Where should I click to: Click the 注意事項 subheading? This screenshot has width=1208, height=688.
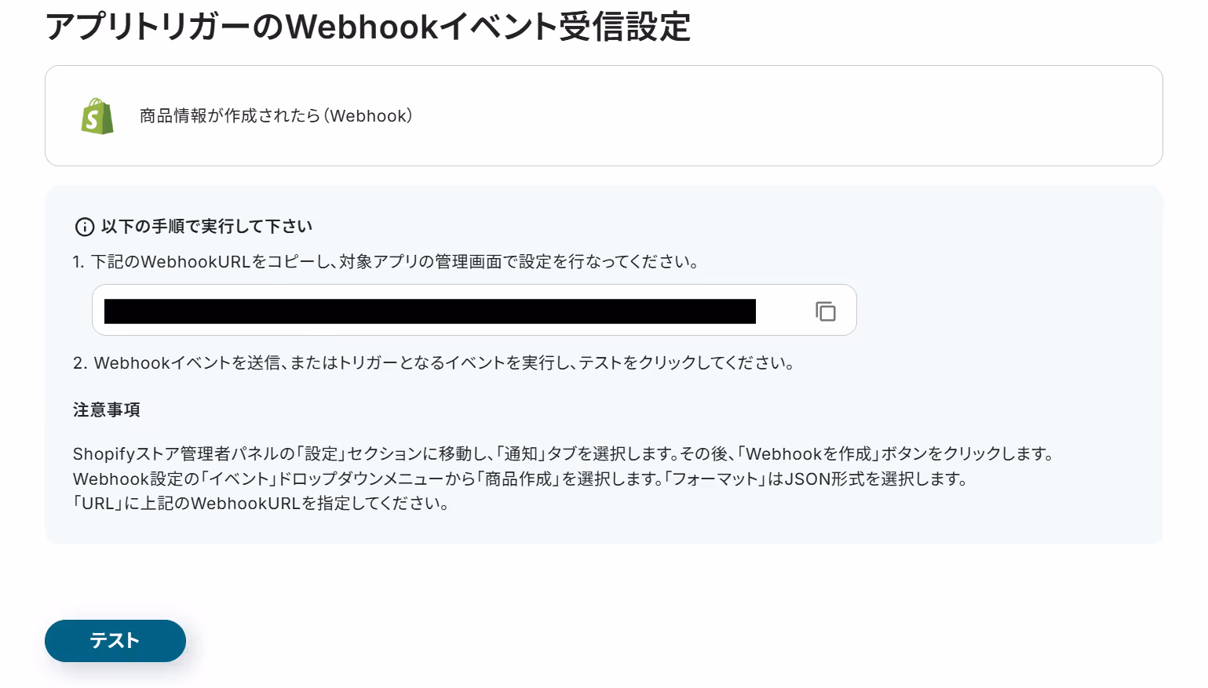[107, 410]
